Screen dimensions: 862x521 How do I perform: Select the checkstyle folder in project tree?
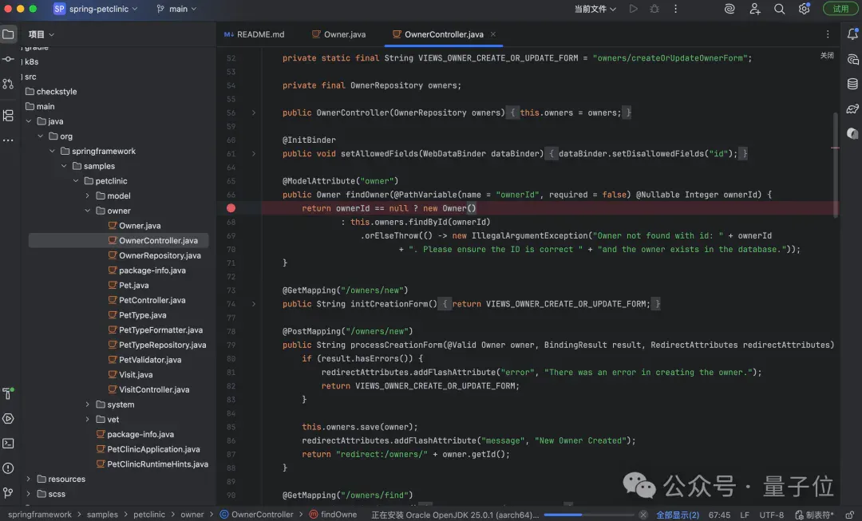(x=57, y=91)
